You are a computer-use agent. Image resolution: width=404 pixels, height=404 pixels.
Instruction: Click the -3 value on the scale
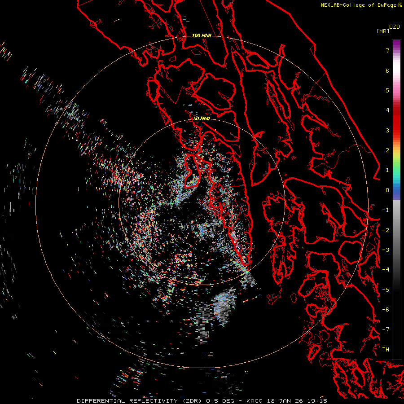point(386,250)
